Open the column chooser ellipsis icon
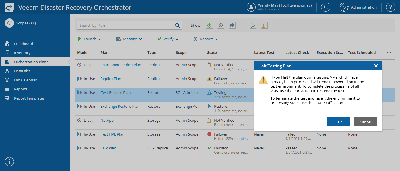 [390, 52]
